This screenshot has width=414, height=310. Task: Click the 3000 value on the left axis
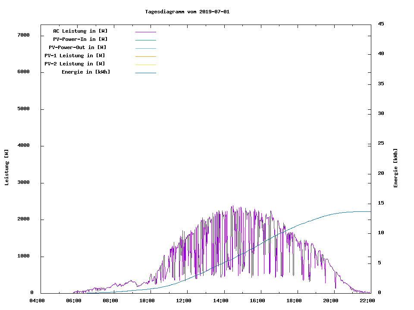coord(23,183)
